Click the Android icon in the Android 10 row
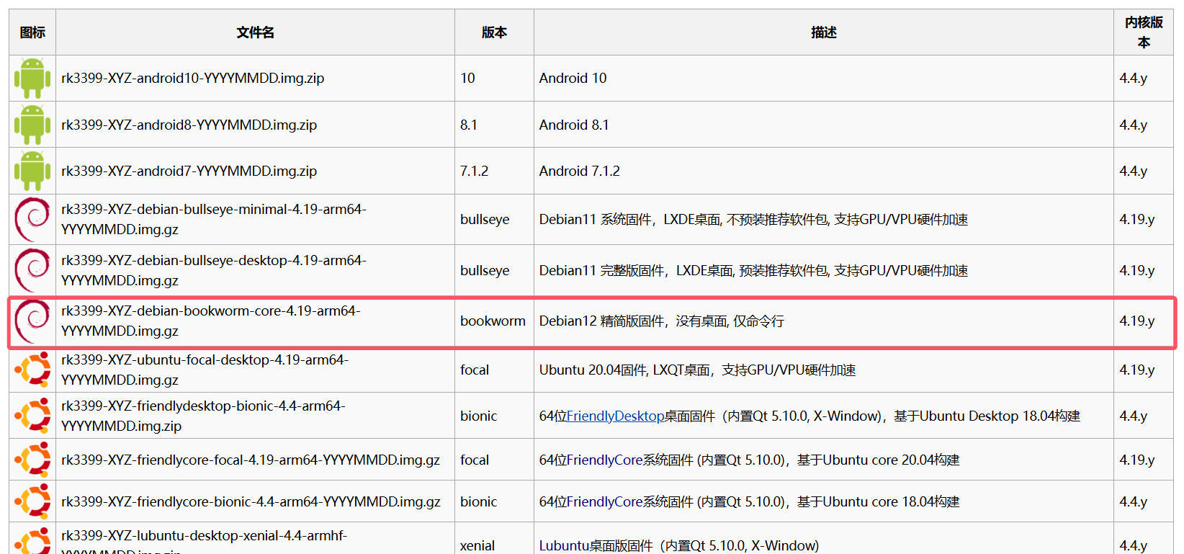The image size is (1184, 554). pyautogui.click(x=32, y=78)
